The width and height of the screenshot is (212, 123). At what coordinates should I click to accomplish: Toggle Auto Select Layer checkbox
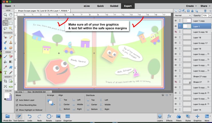pyautogui.click(x=17, y=101)
